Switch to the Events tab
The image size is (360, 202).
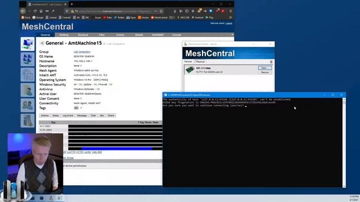(120, 35)
